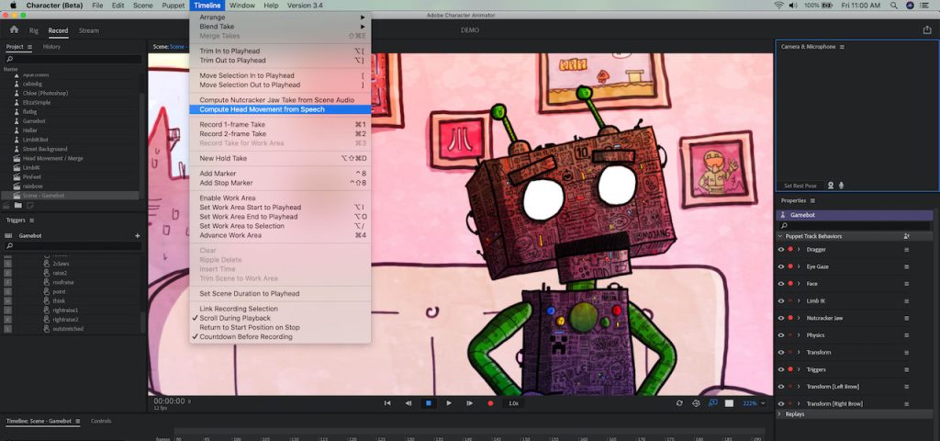
Task: Open the Dragger behavior options menu
Action: tap(906, 250)
